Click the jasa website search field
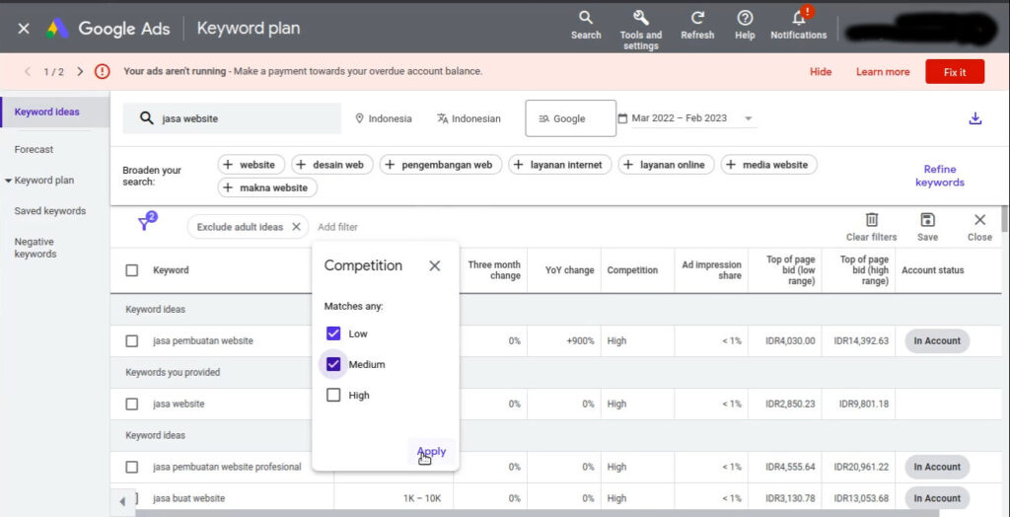Viewport: 1010px width, 517px height. [x=232, y=118]
